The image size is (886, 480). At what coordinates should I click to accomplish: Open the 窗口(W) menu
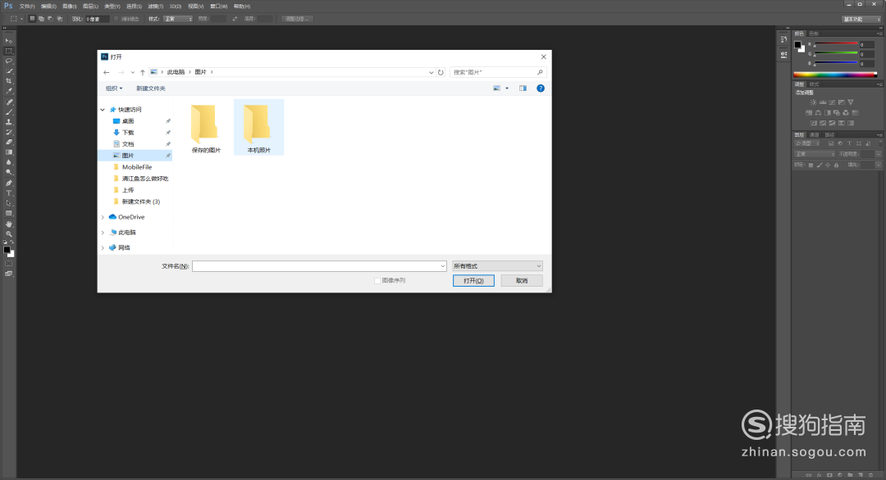[x=219, y=7]
